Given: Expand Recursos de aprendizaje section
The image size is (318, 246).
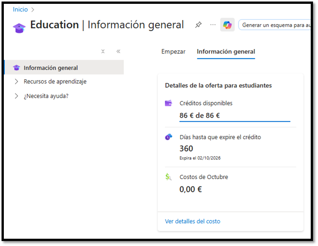Looking at the screenshot, I should coord(16,81).
